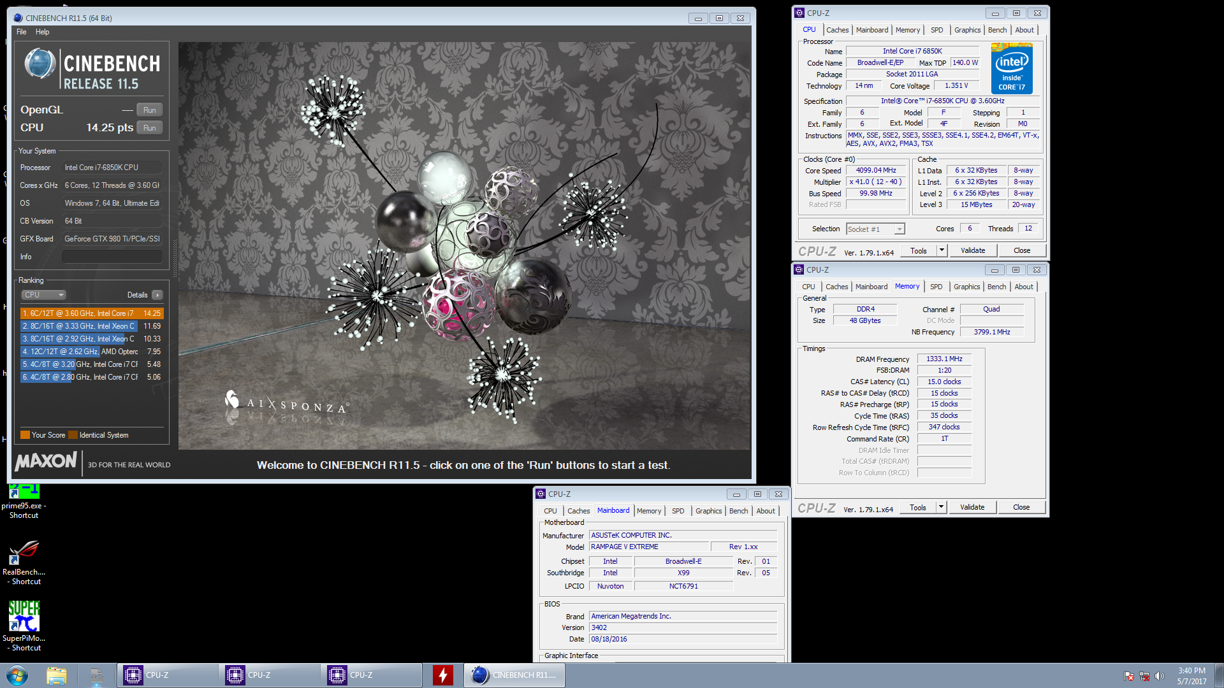Click CPU-Z title icon in Mainboard window

click(x=541, y=494)
